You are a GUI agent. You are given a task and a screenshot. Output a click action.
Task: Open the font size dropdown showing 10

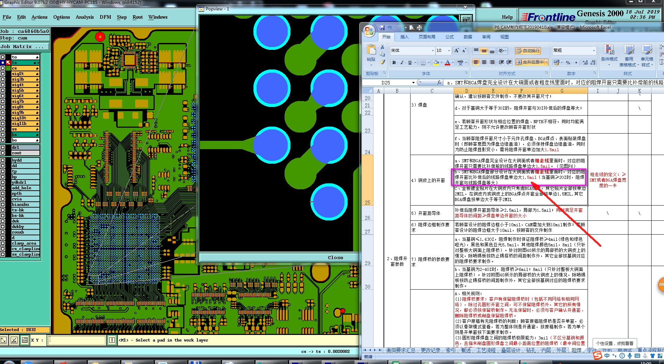point(449,51)
